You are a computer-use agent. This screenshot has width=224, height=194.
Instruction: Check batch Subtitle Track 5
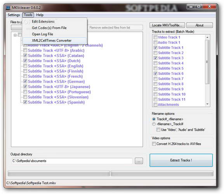click(x=155, y=68)
